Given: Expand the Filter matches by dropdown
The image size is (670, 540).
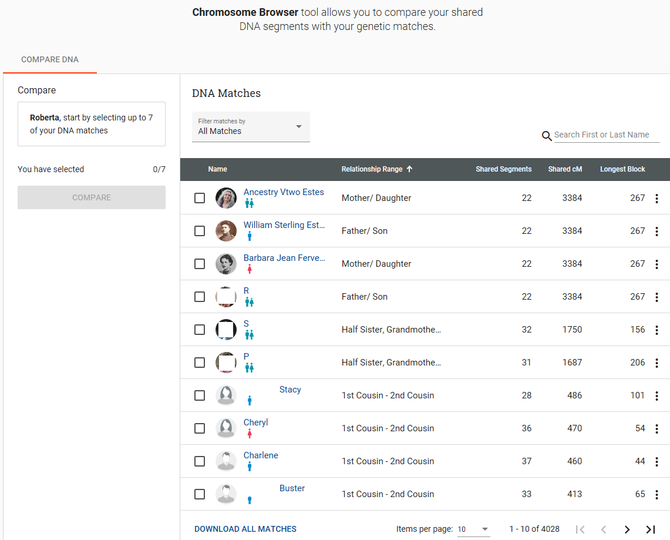Looking at the screenshot, I should [251, 127].
